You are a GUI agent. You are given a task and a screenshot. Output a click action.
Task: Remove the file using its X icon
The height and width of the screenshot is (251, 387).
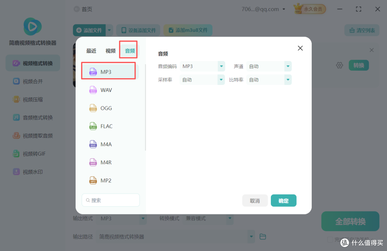click(372, 50)
